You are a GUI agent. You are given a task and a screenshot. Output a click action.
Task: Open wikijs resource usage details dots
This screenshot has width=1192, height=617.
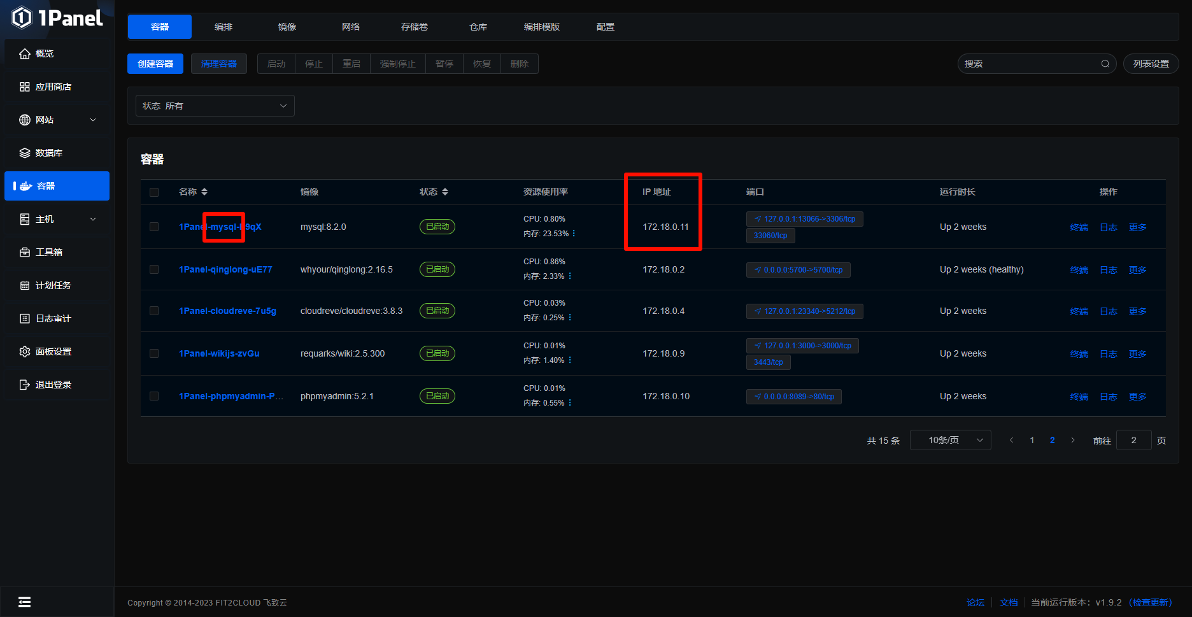click(570, 360)
